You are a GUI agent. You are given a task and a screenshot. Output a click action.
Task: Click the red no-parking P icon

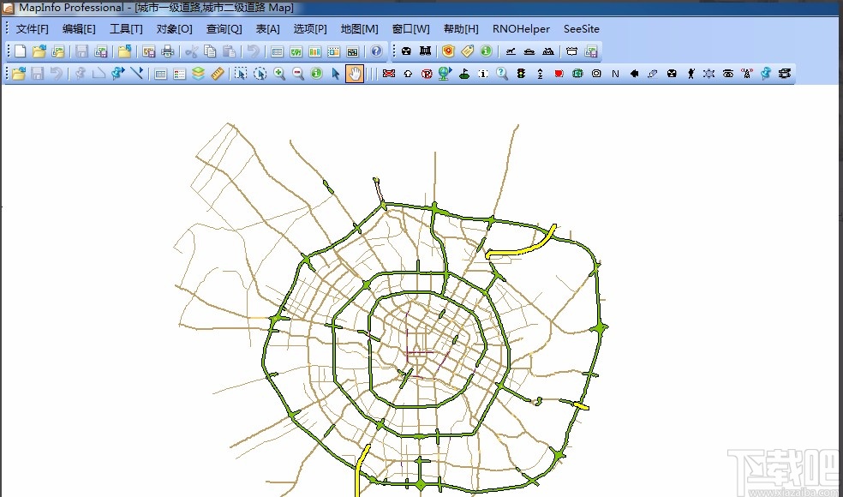tap(427, 73)
